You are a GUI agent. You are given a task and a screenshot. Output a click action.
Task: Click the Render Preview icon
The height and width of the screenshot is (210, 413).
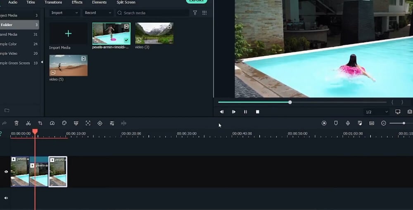[324, 123]
